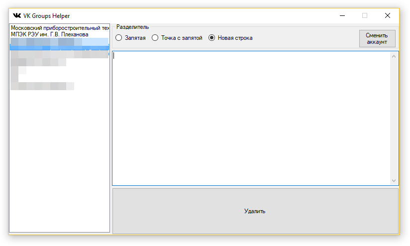Screen dimensions: 410x246
Task: Click the text area scrollbar down arrow
Action: click(394, 181)
